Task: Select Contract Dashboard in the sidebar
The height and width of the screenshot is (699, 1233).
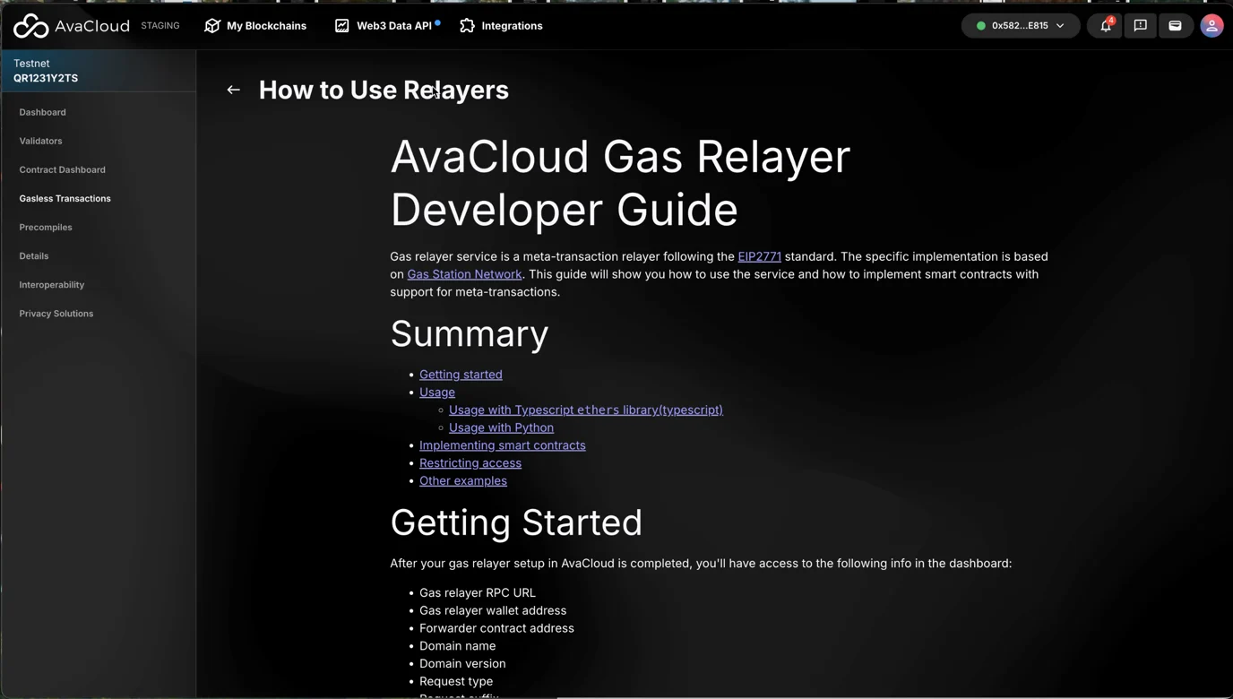Action: click(x=63, y=169)
